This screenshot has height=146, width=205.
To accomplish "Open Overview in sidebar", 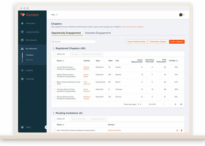I will tap(30, 23).
